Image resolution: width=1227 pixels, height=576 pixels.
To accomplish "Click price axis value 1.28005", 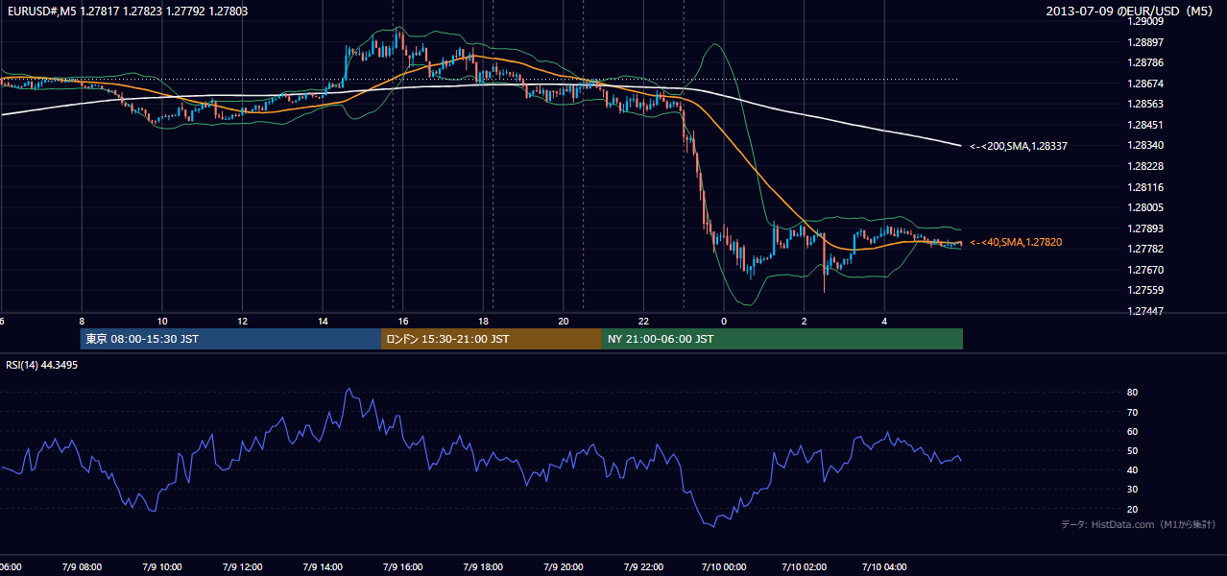I will 1144,207.
